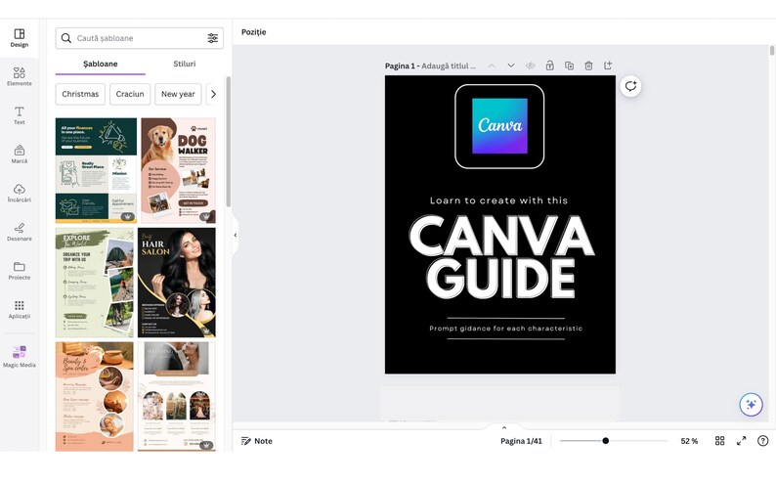Select the CANVA GUIDE heading text
This screenshot has width=776, height=485.
click(x=500, y=256)
